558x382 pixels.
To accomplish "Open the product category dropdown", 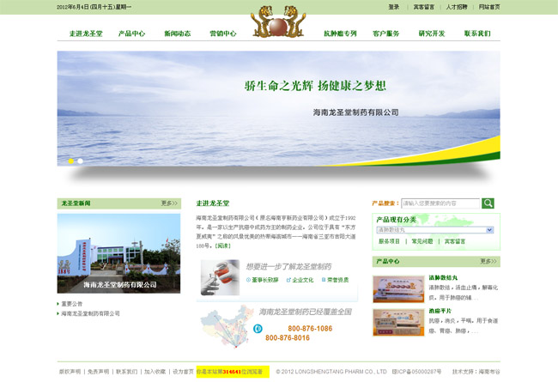I will tap(489, 230).
